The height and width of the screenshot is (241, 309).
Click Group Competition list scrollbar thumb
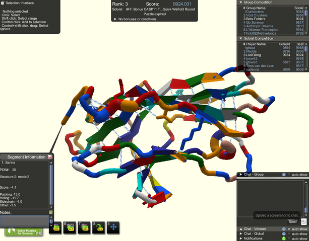tap(306, 13)
